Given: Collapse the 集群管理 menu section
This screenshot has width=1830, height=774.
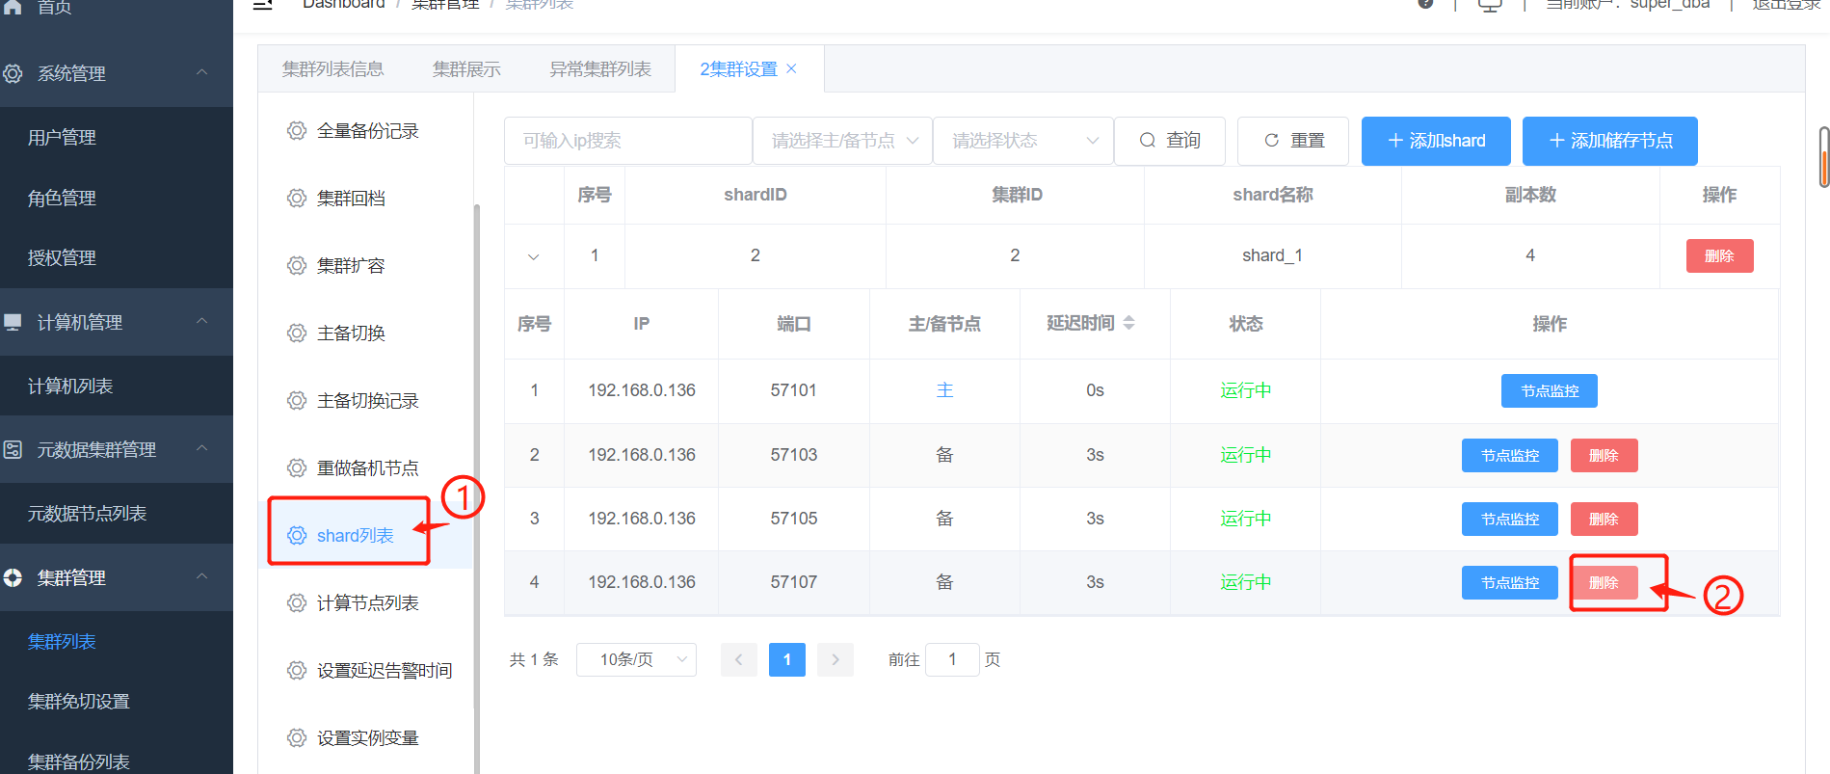Looking at the screenshot, I should [x=202, y=576].
